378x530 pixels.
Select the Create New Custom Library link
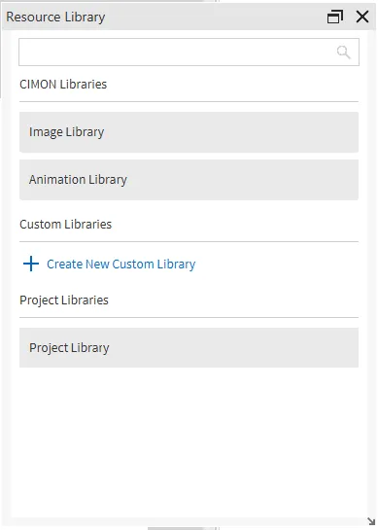[x=120, y=264]
